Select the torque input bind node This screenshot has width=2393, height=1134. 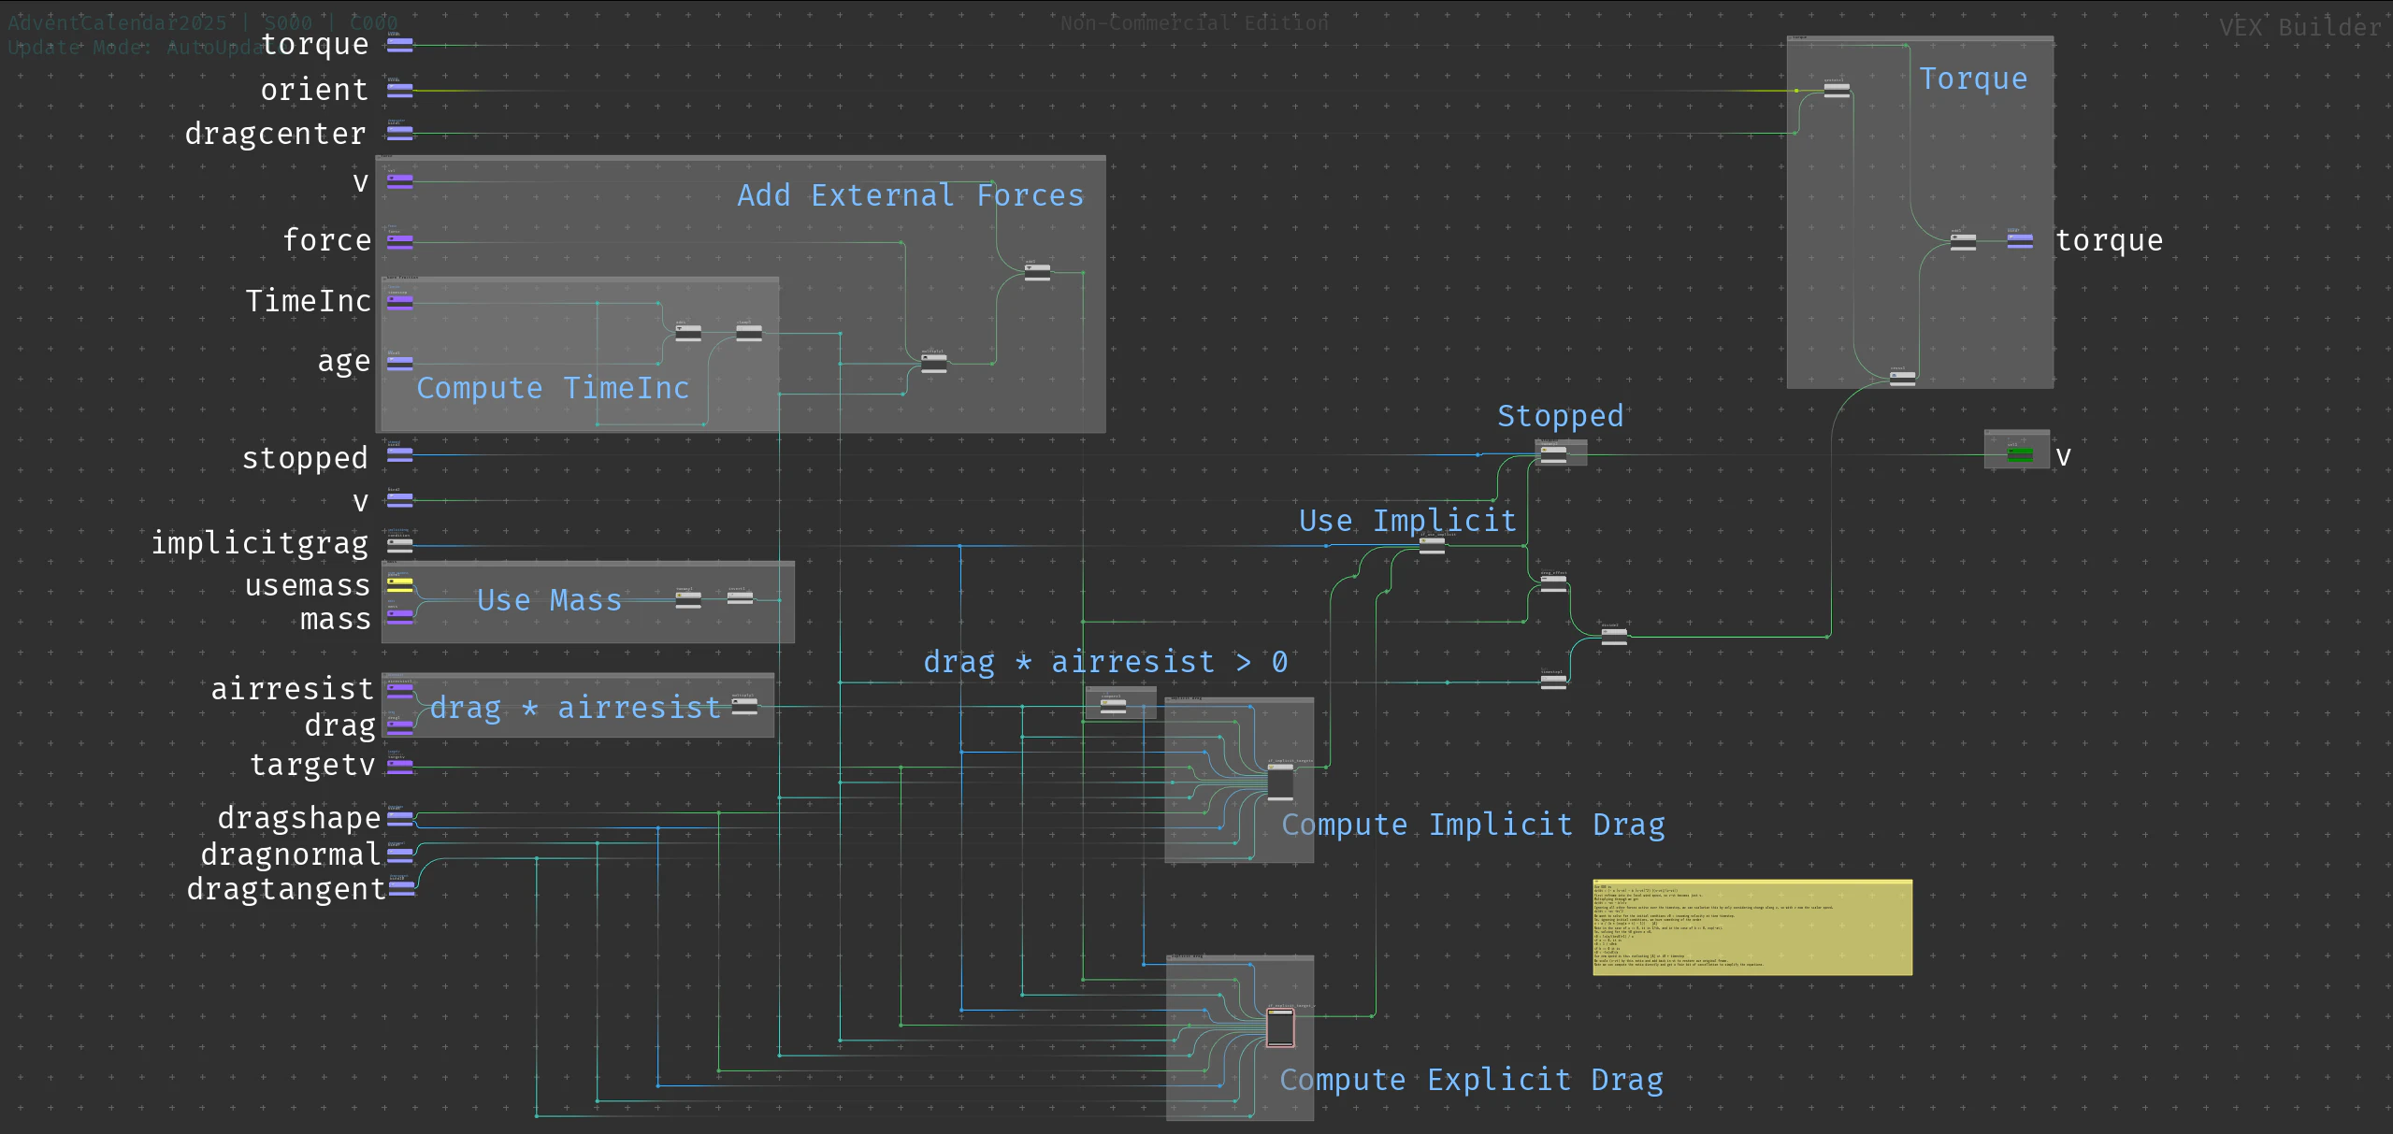[x=400, y=44]
